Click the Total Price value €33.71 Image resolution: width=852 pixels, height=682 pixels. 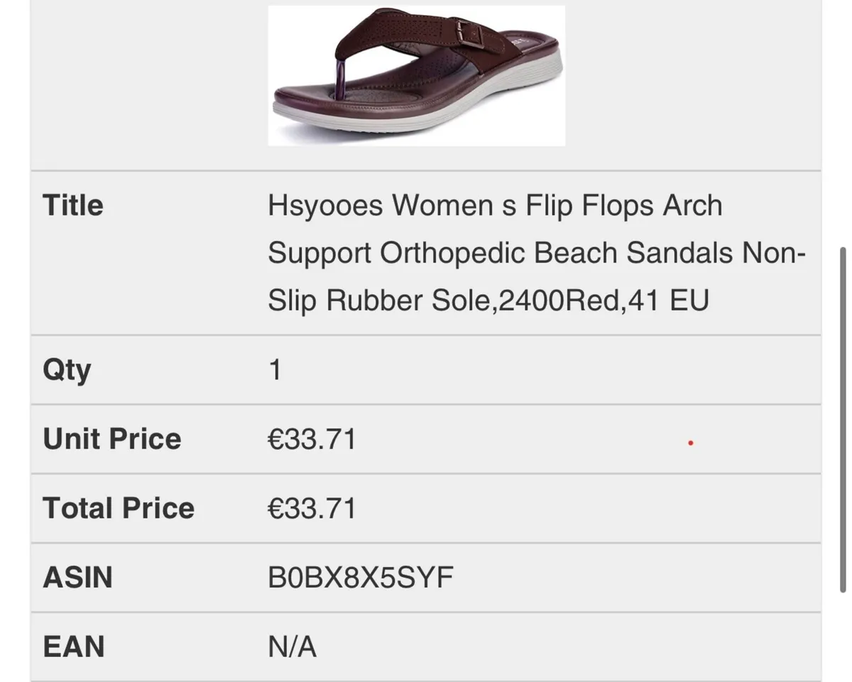[x=312, y=508]
